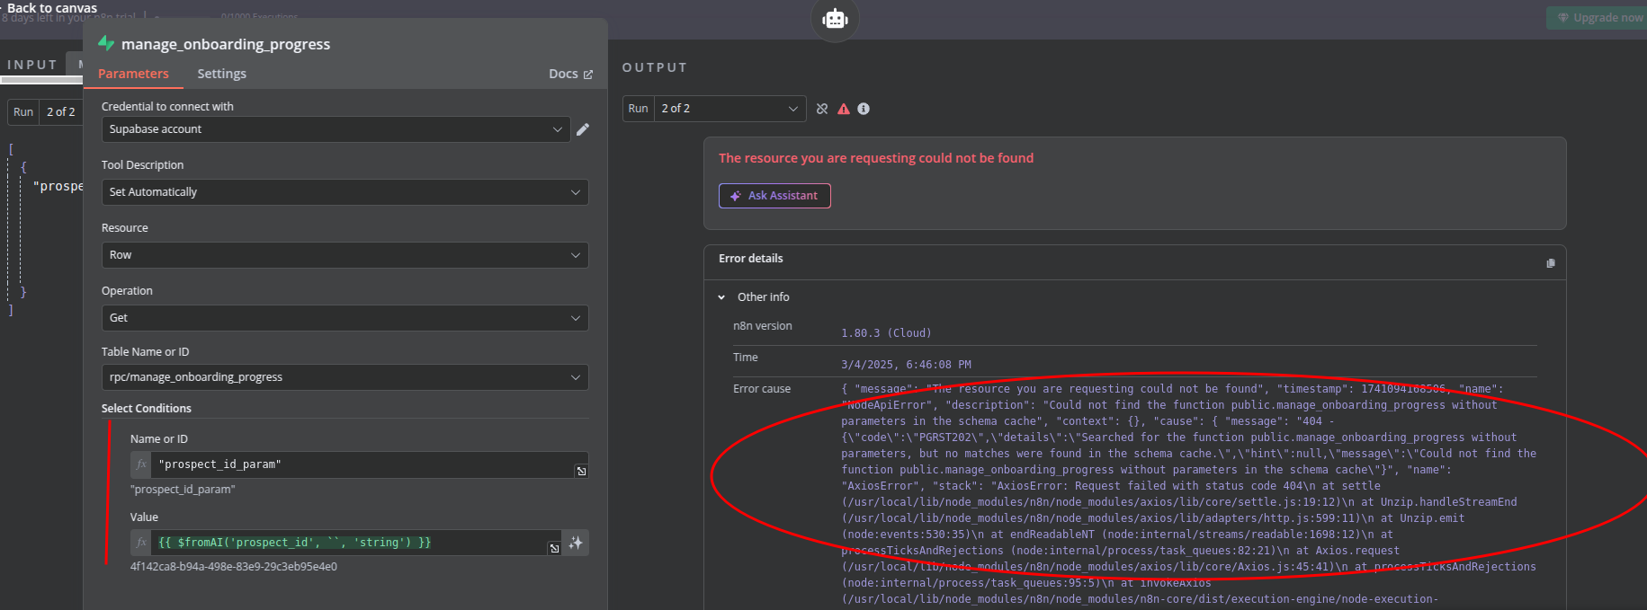Click the Ask Assistant button
The image size is (1647, 610).
[x=774, y=196]
